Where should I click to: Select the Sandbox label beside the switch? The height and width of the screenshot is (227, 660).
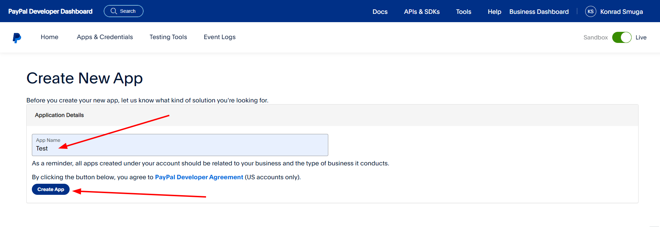pos(595,37)
